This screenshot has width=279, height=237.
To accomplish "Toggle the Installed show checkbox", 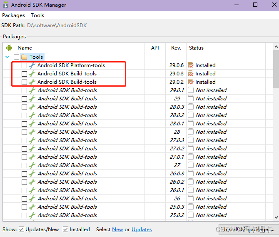I will (65, 230).
